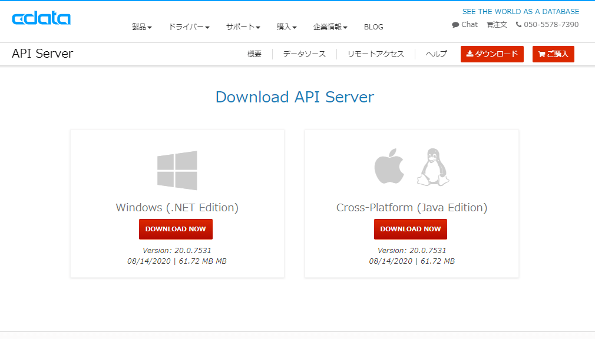This screenshot has width=595, height=339.
Task: Expand the 購入 dropdown menu
Action: [x=286, y=27]
